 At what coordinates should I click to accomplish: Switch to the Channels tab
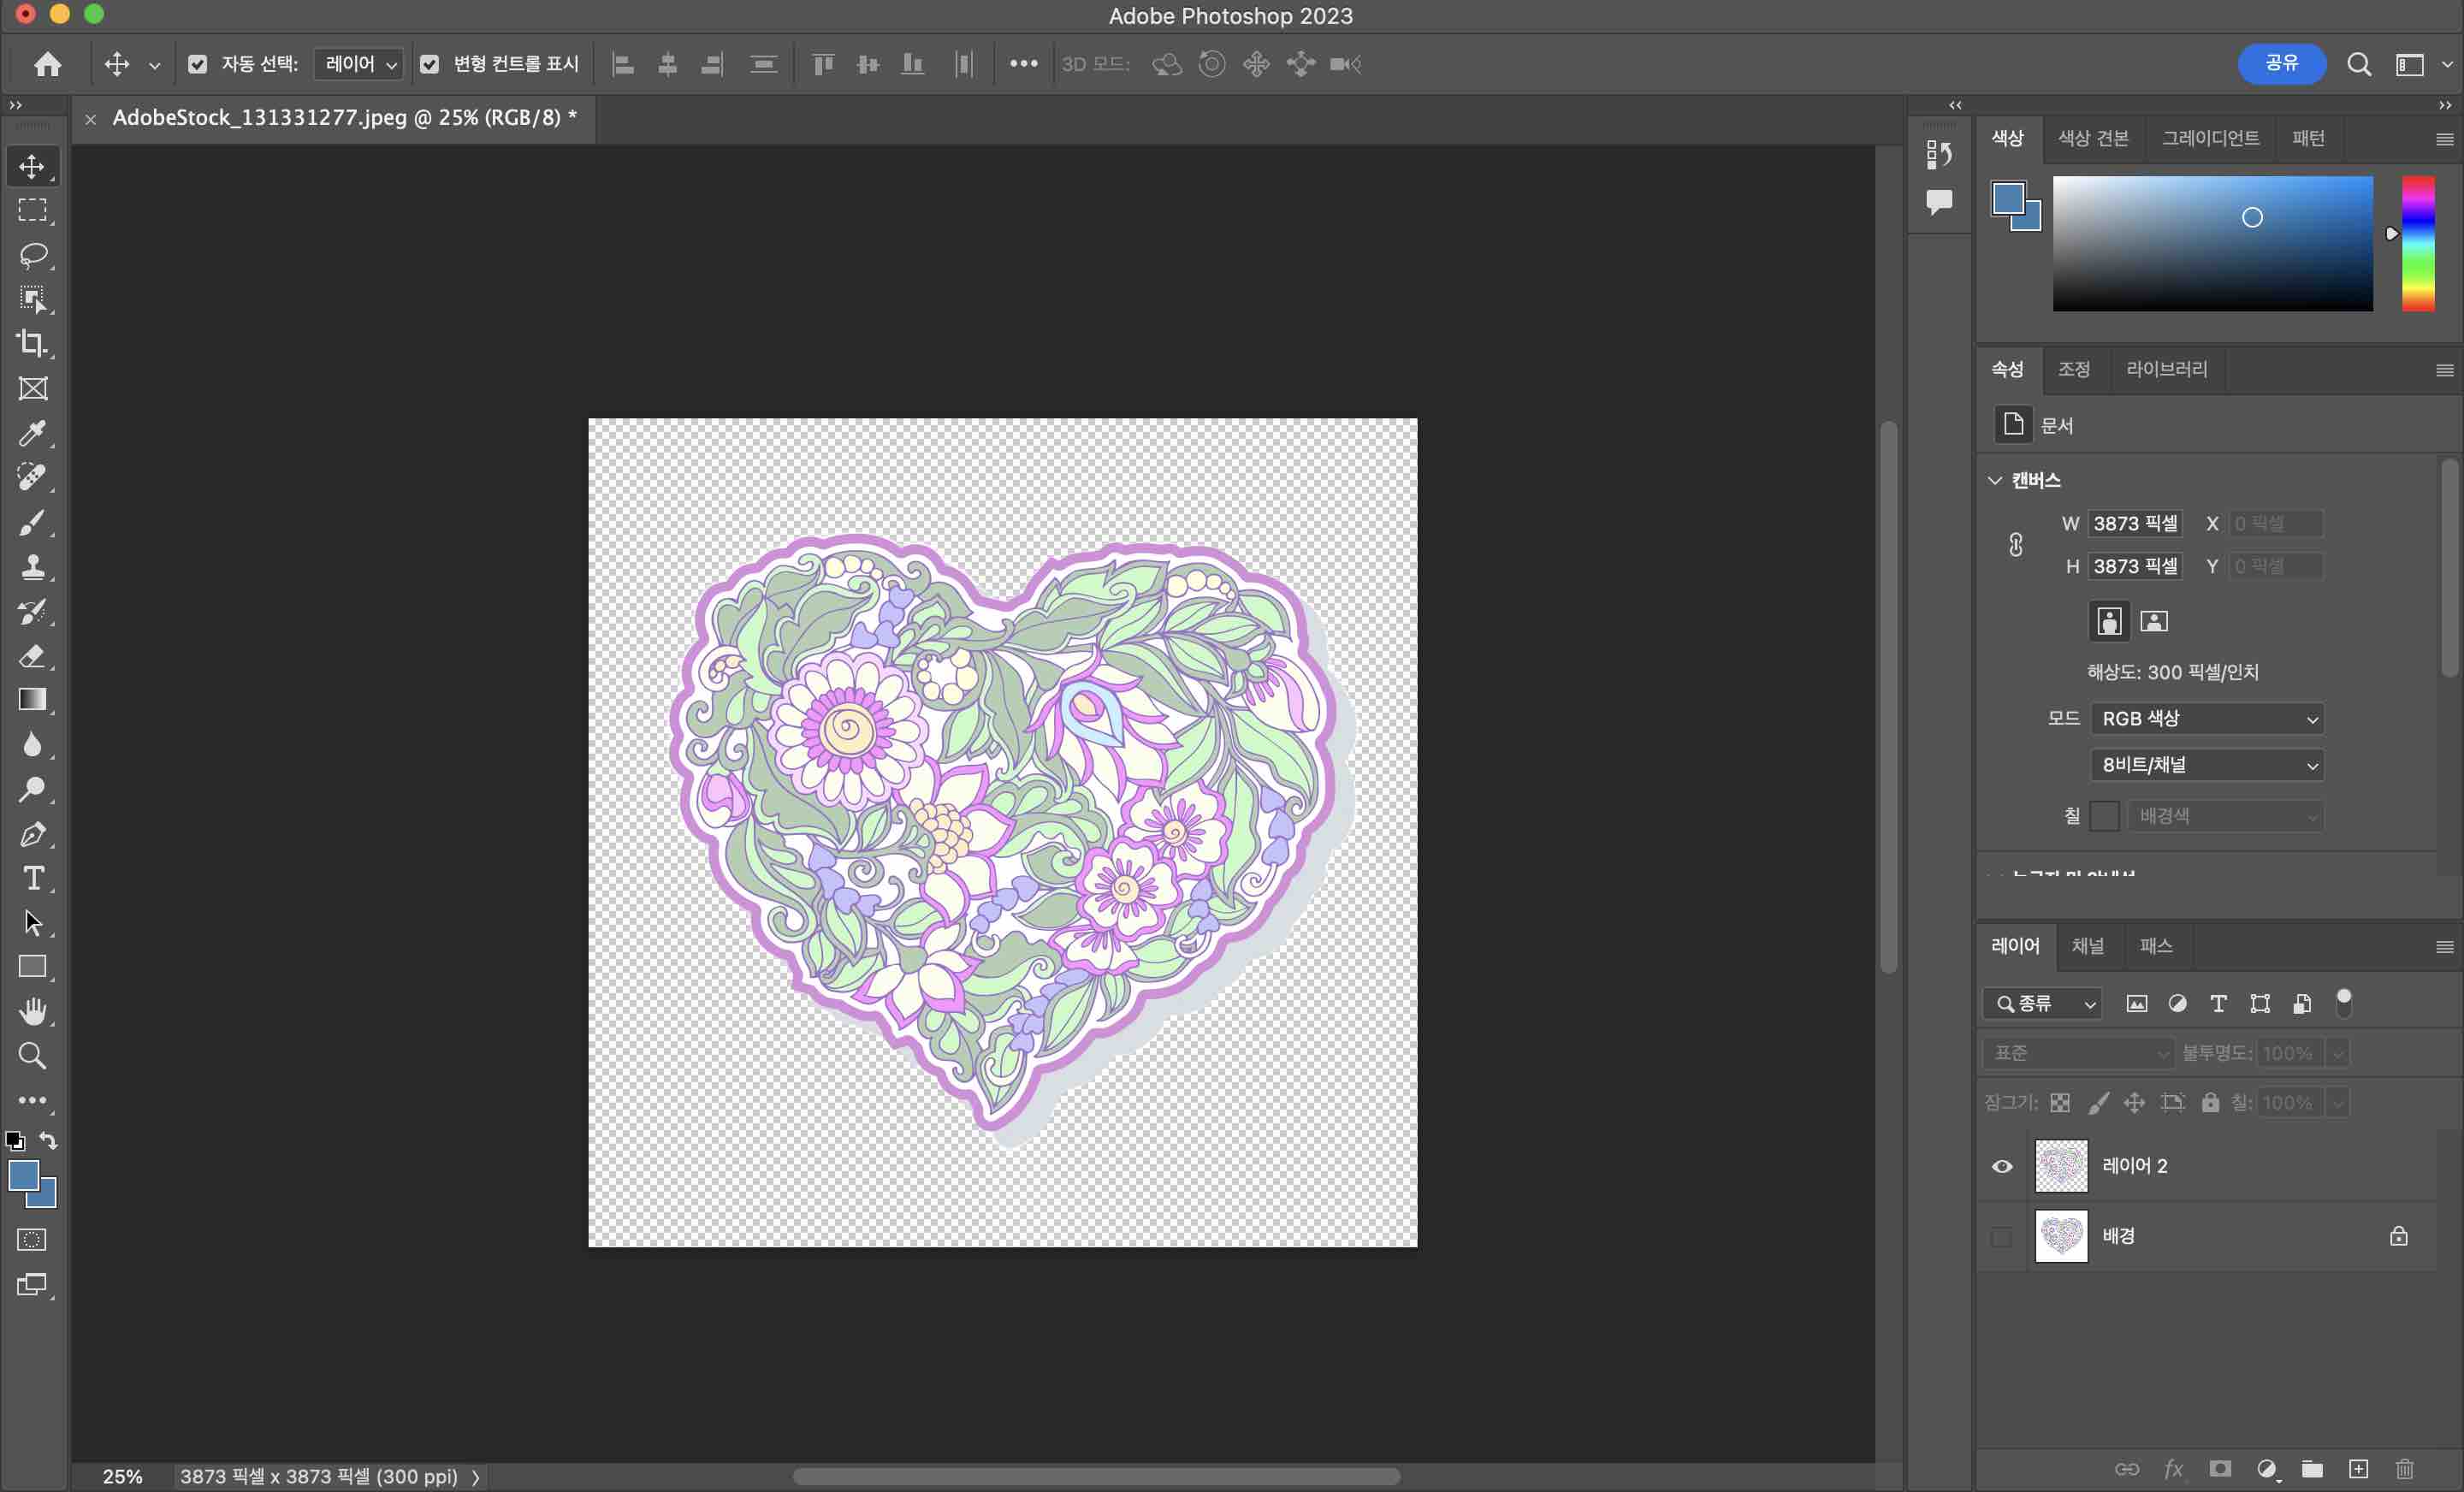[x=2088, y=946]
